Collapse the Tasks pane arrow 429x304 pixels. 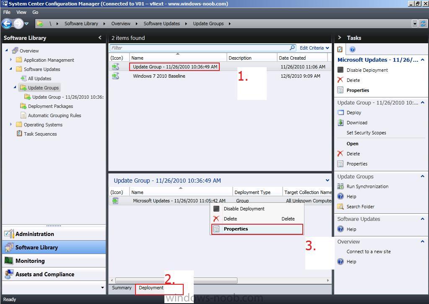point(340,37)
